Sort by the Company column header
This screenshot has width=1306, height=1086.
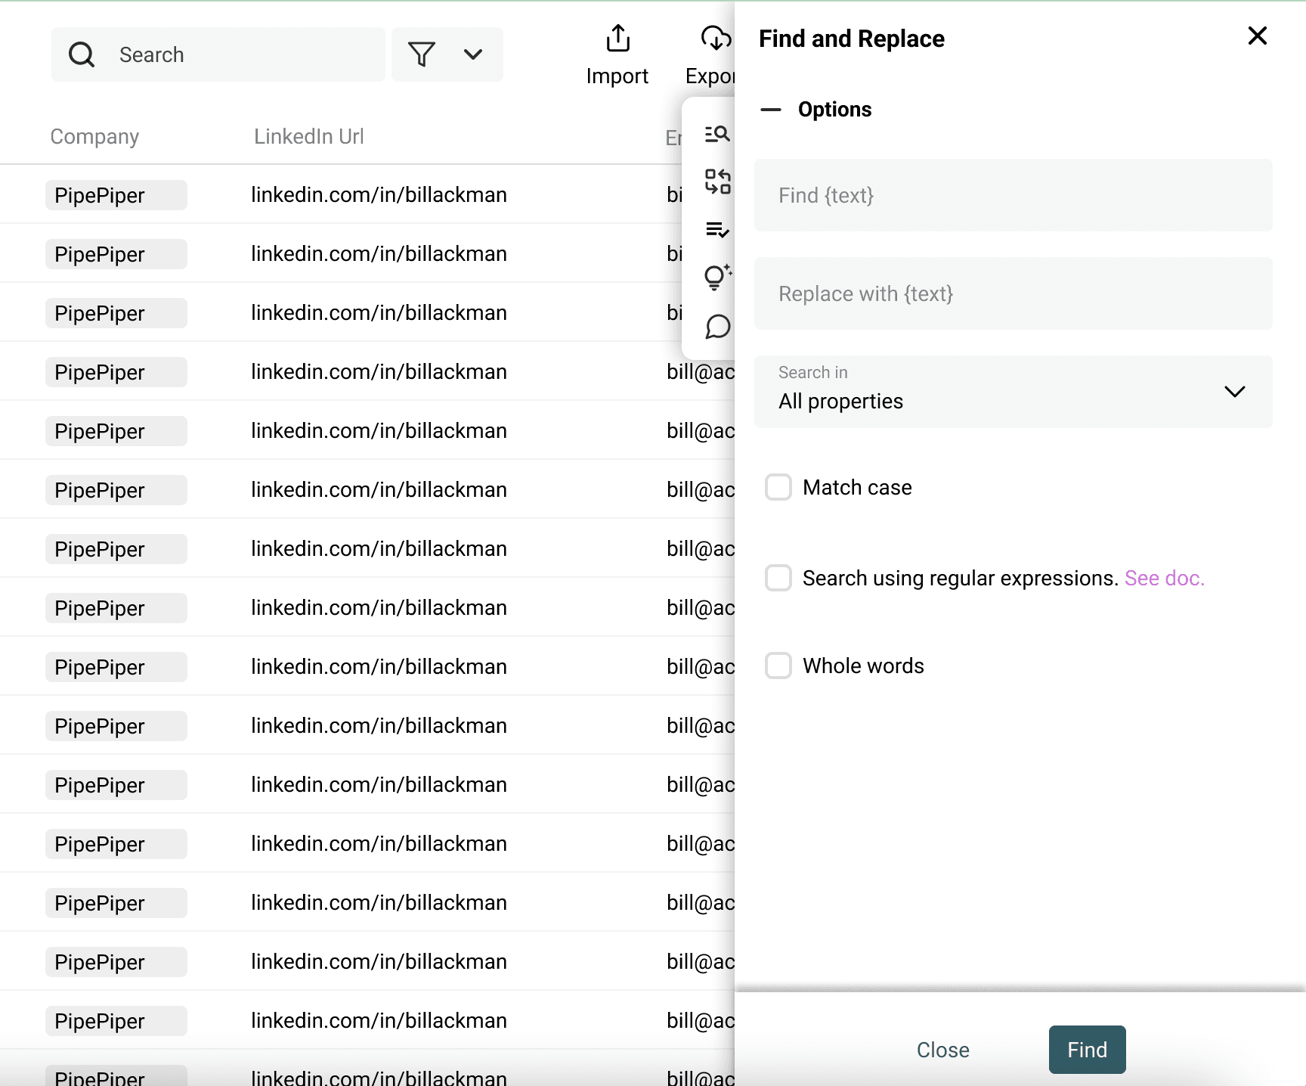(x=94, y=137)
